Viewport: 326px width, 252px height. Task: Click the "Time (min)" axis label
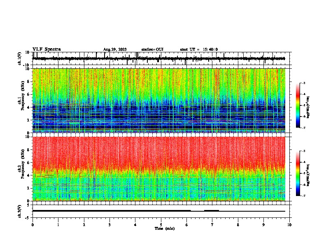[x=165, y=229]
